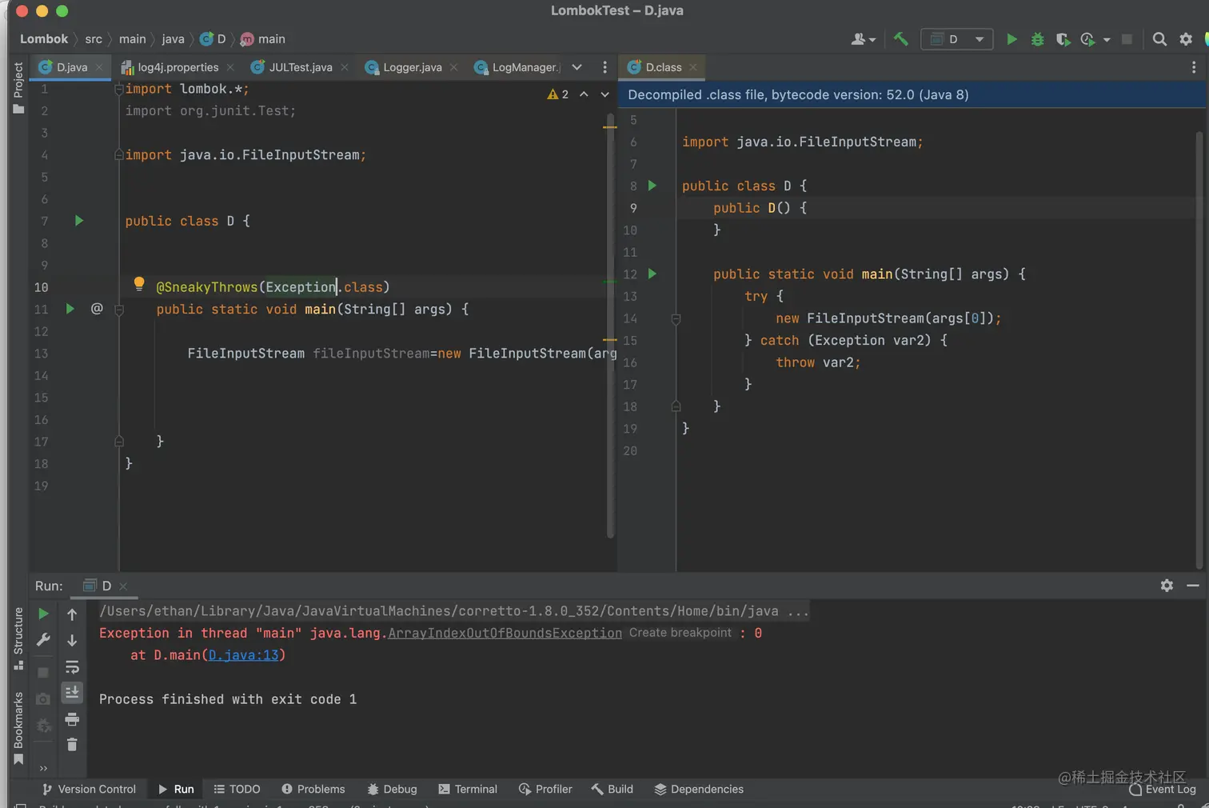Switch to the JULTest.java tab

tap(299, 67)
